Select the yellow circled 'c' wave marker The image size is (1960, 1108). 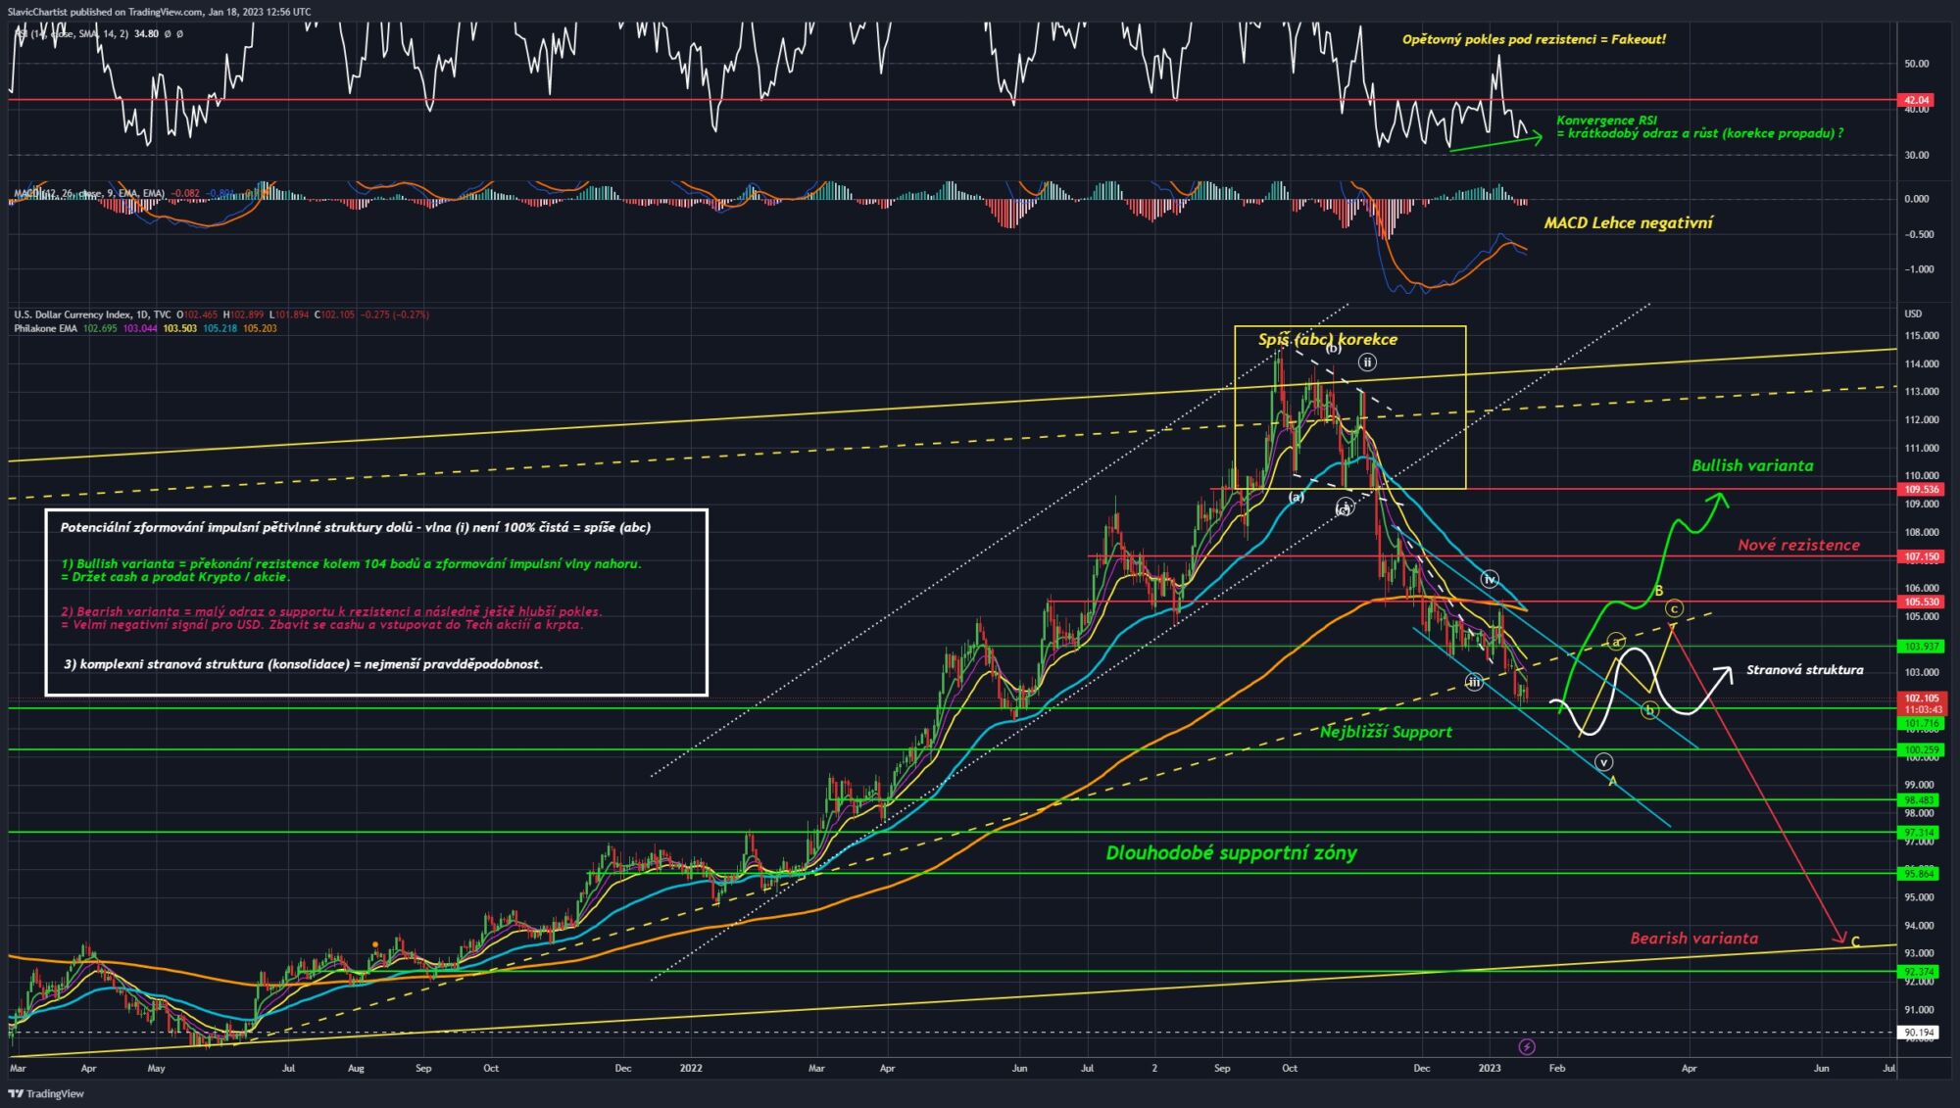point(1674,608)
